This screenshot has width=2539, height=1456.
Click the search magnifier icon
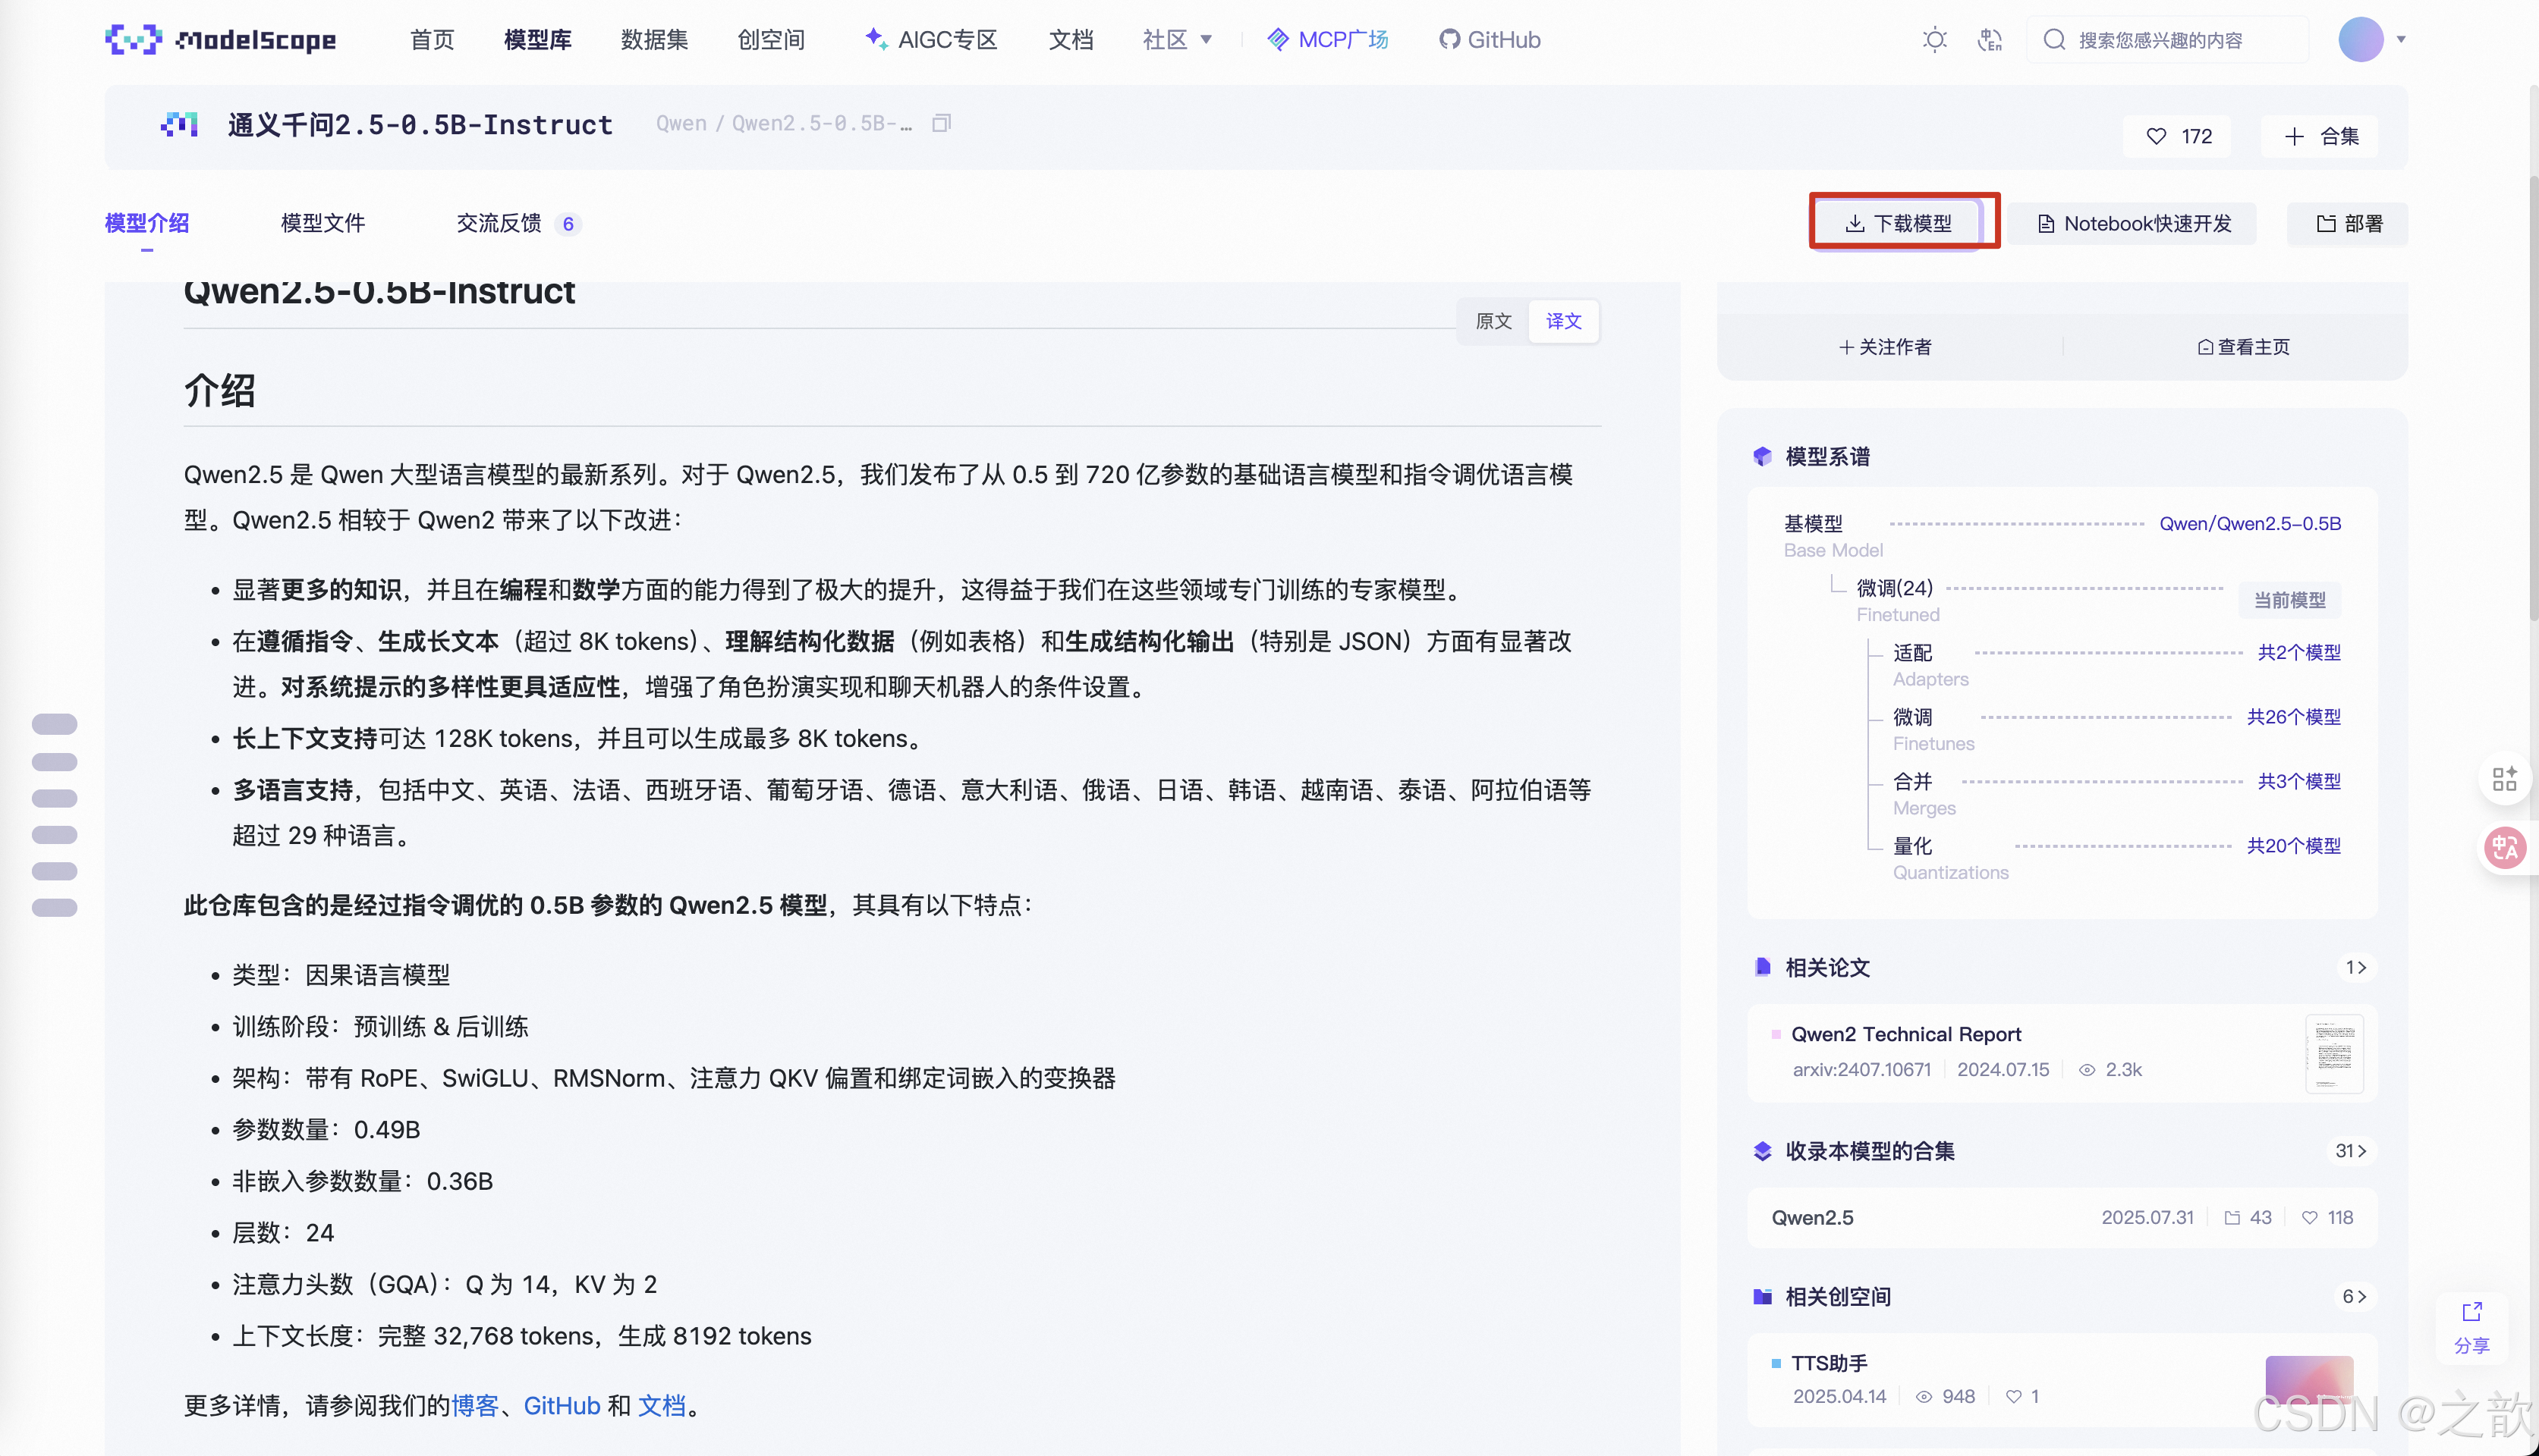tap(2054, 40)
